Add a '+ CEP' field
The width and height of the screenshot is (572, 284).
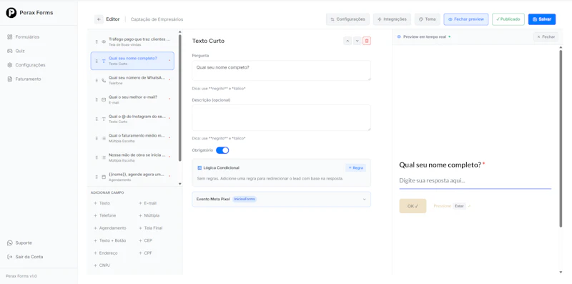(146, 240)
